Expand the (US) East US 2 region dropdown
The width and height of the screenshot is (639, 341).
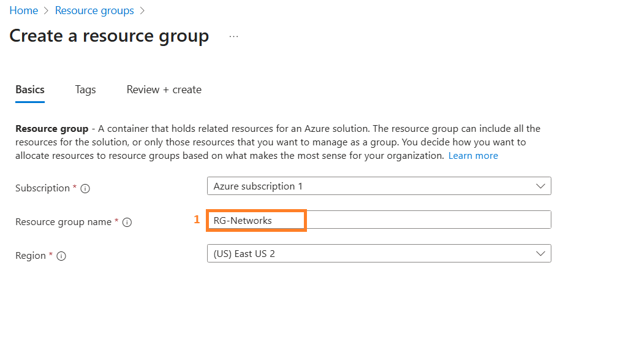379,253
